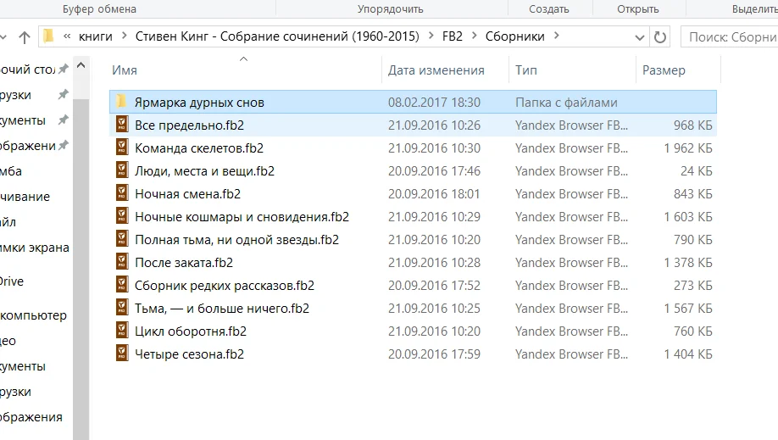The image size is (778, 440).
Task: Open Drive in navigation pane
Action: tap(12, 281)
